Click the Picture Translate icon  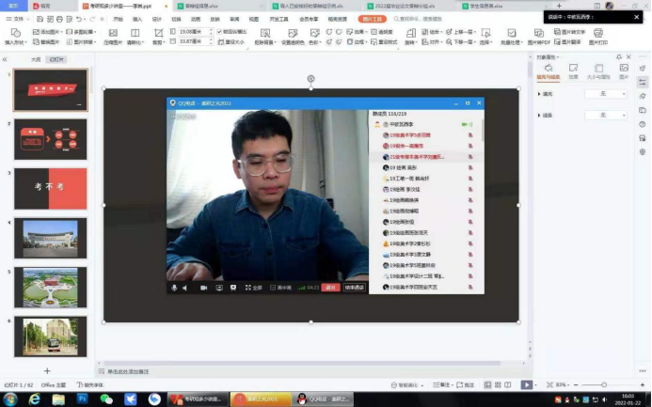coord(557,42)
